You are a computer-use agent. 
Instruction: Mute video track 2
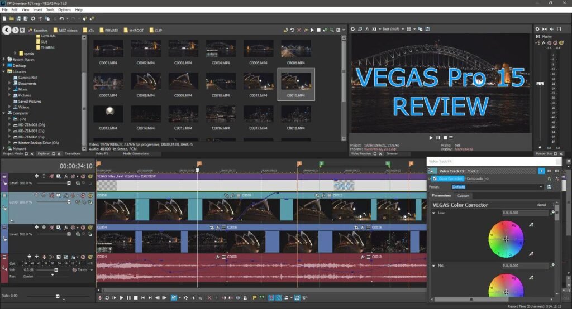(x=83, y=195)
